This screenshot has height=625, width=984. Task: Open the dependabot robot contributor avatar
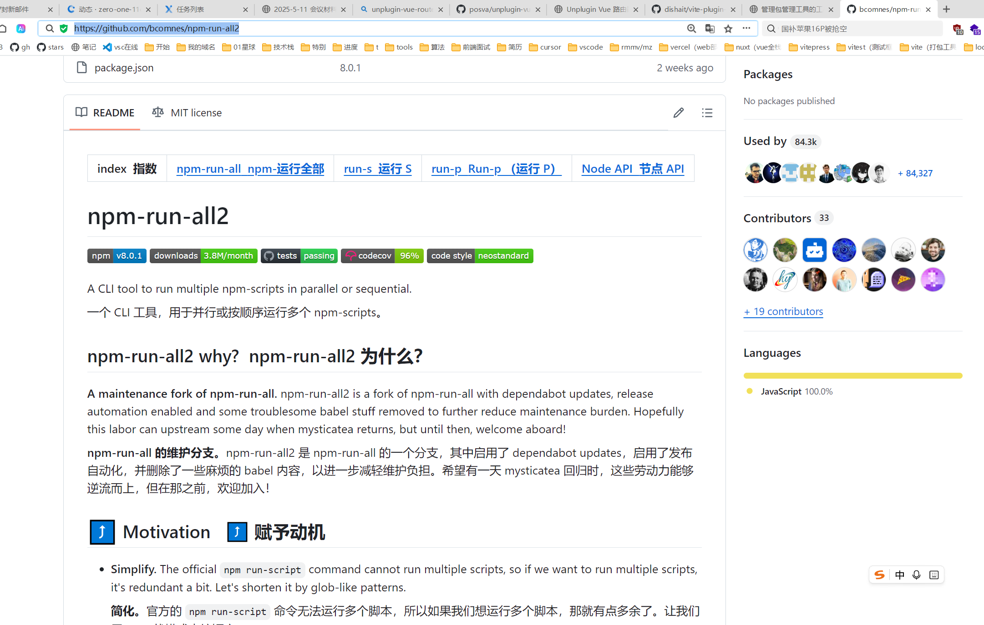814,250
